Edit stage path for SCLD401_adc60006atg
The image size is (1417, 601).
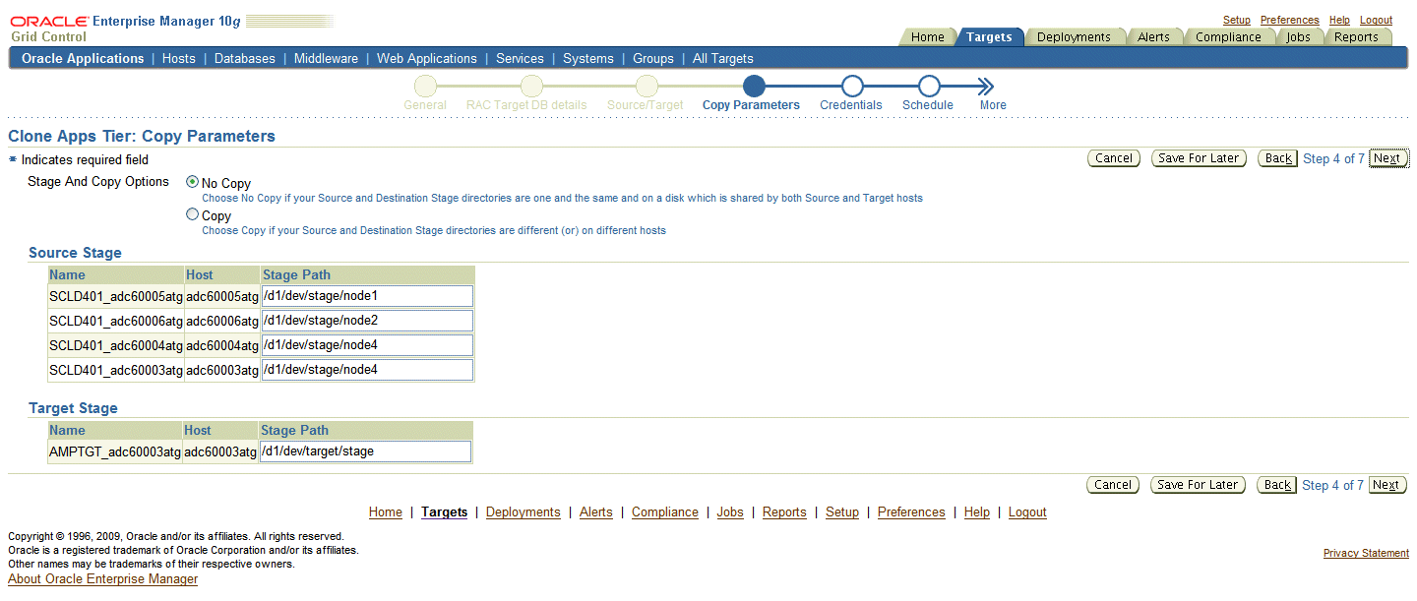pyautogui.click(x=367, y=321)
